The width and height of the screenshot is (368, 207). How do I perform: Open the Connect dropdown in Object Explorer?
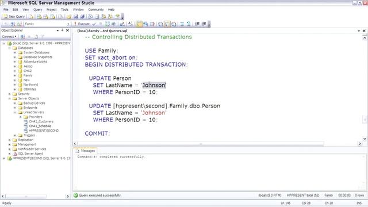pos(9,37)
